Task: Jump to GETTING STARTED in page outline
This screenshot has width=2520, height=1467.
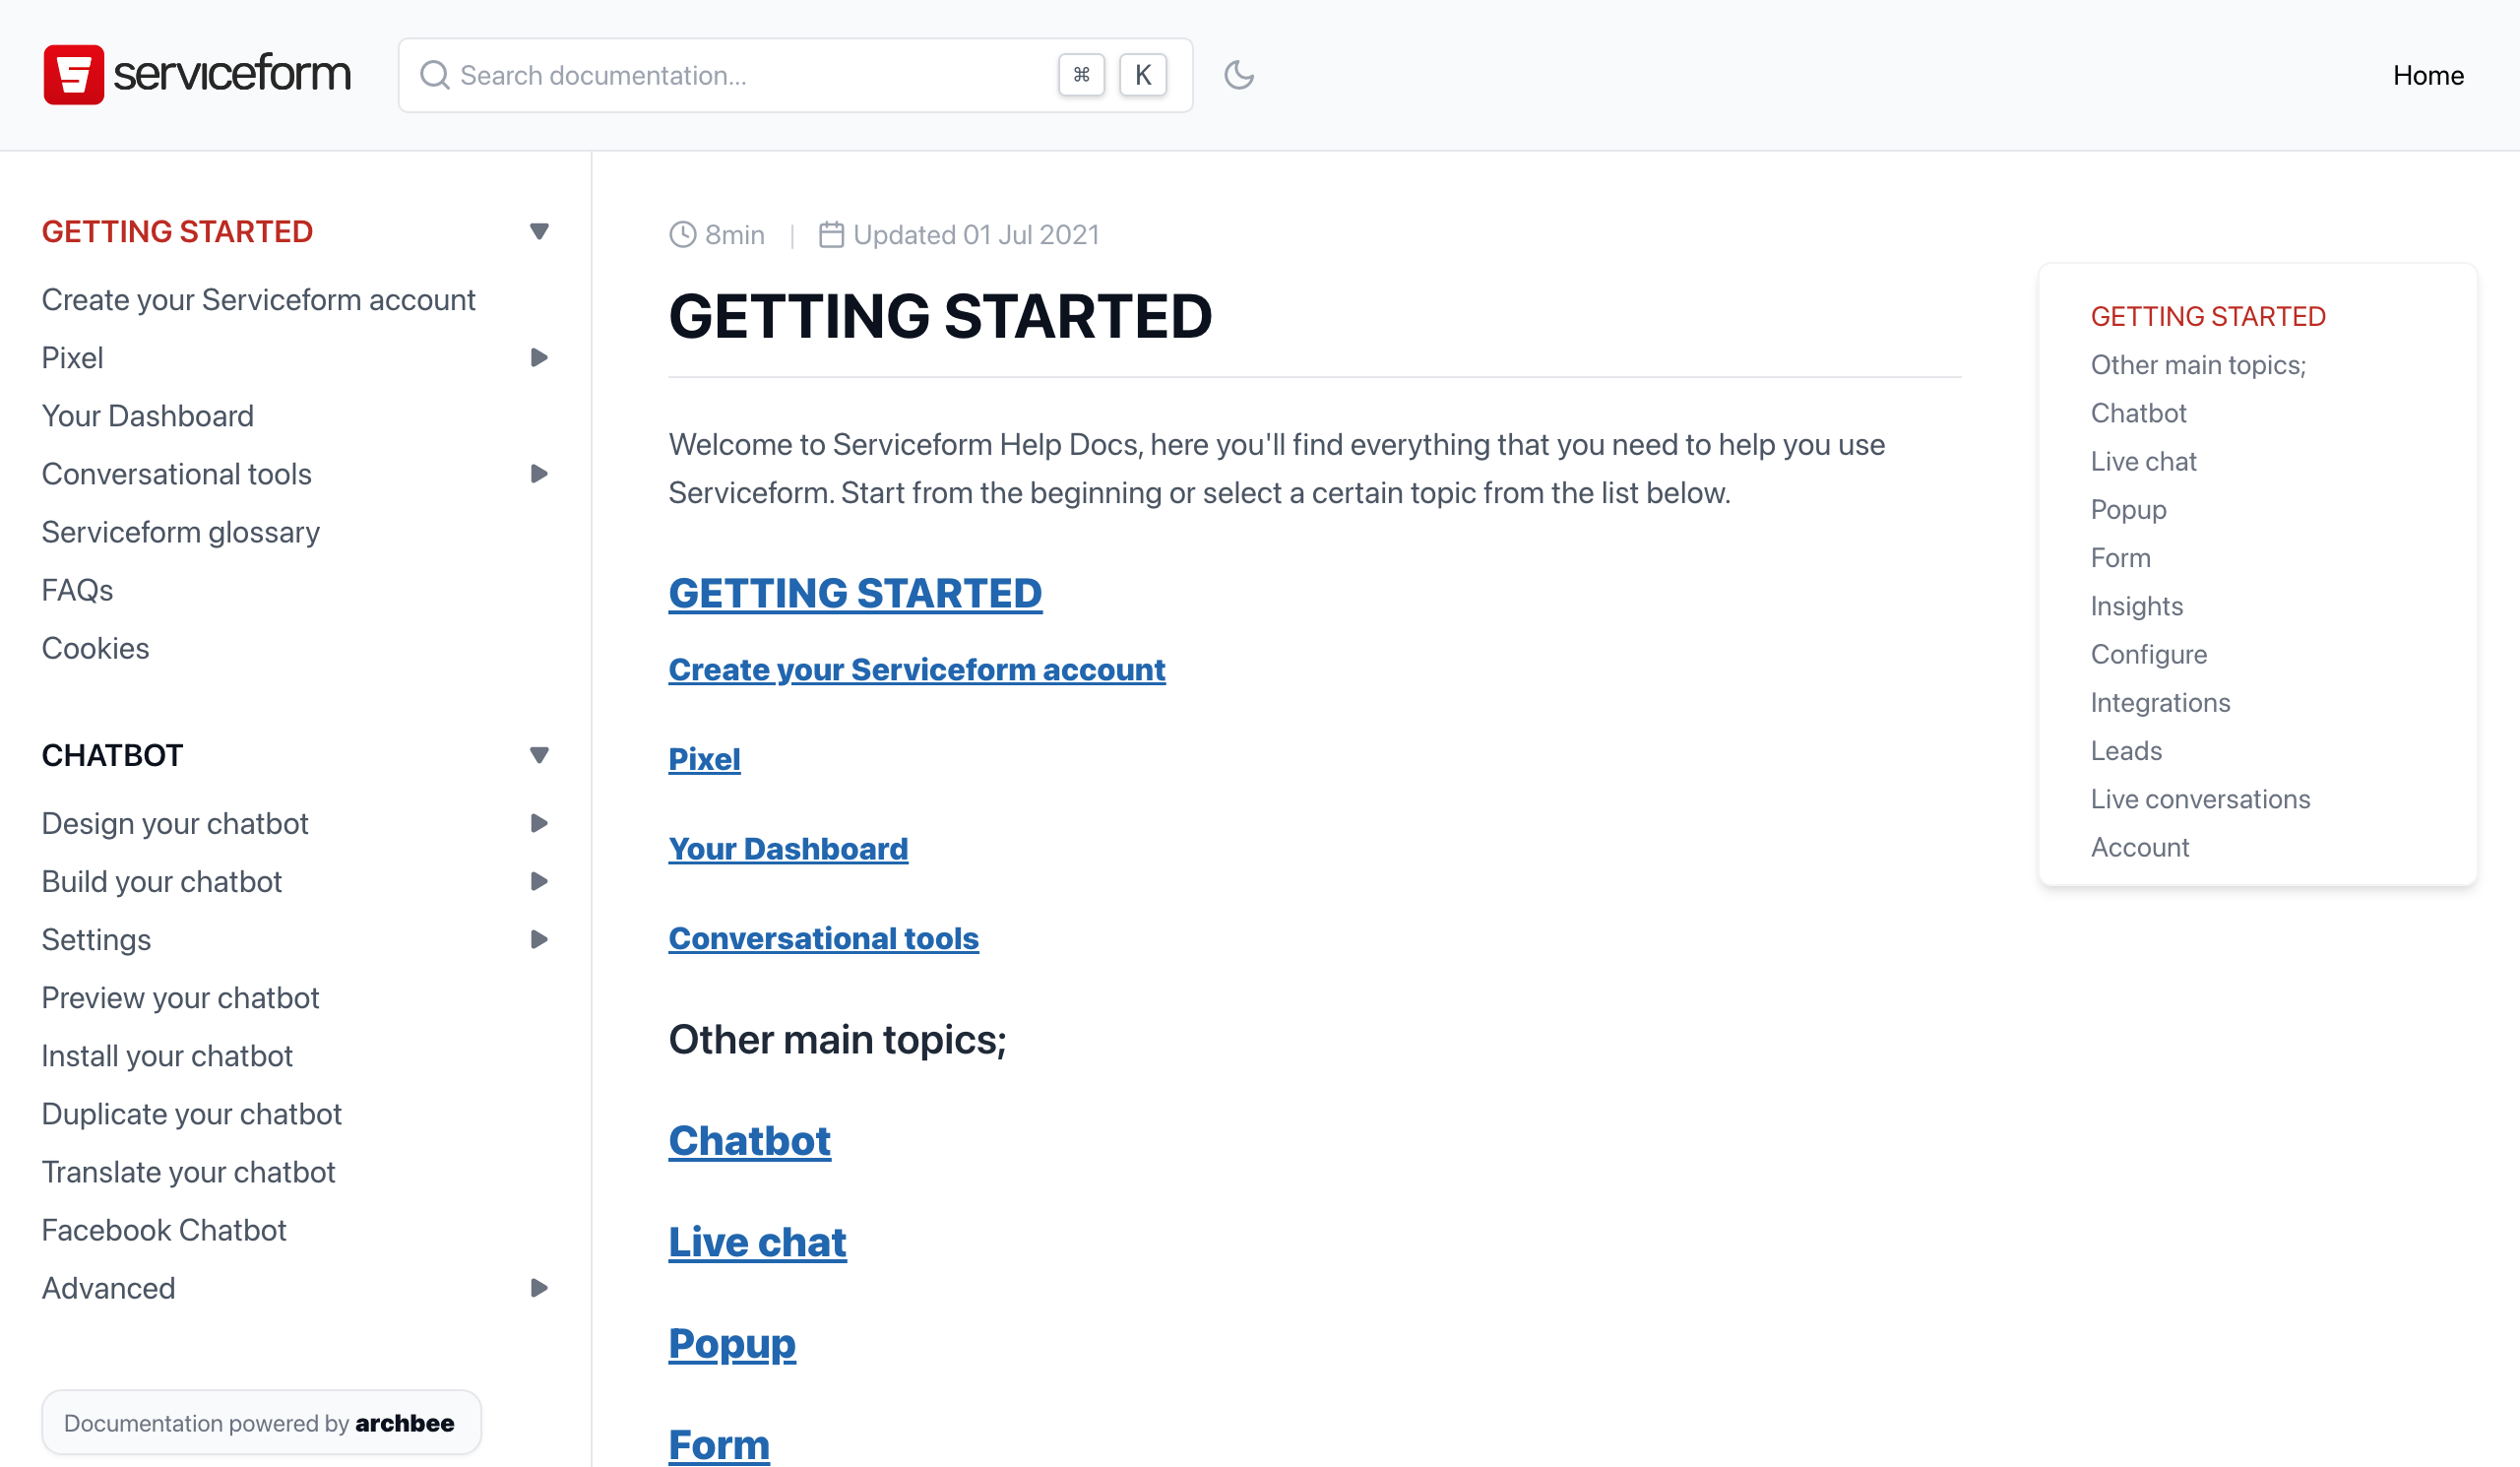Action: [x=2208, y=316]
